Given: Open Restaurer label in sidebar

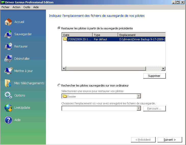Looking at the screenshot, I should point(21,46).
